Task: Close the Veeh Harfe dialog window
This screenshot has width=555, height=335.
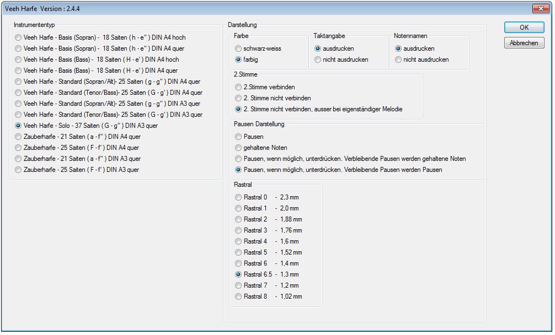Action: point(538,8)
